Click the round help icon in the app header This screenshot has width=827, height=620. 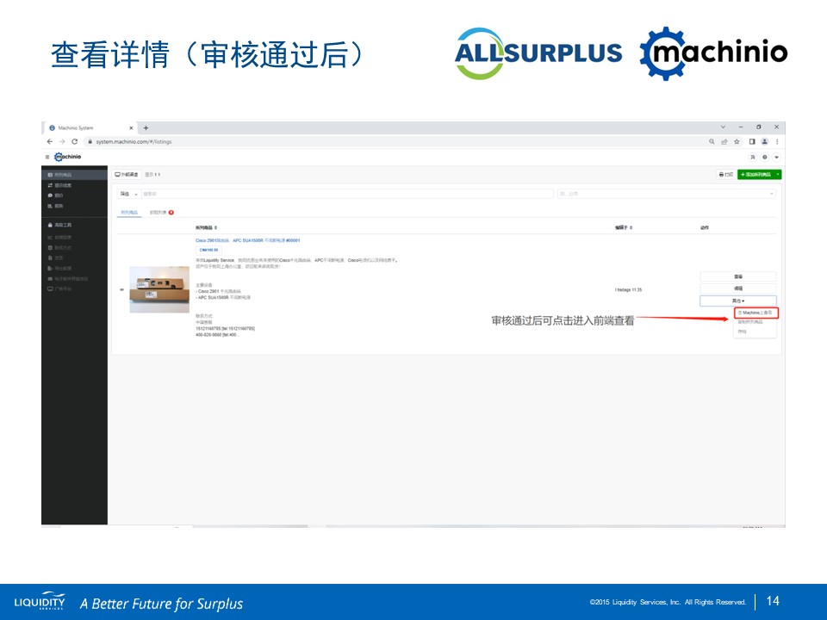(x=765, y=157)
